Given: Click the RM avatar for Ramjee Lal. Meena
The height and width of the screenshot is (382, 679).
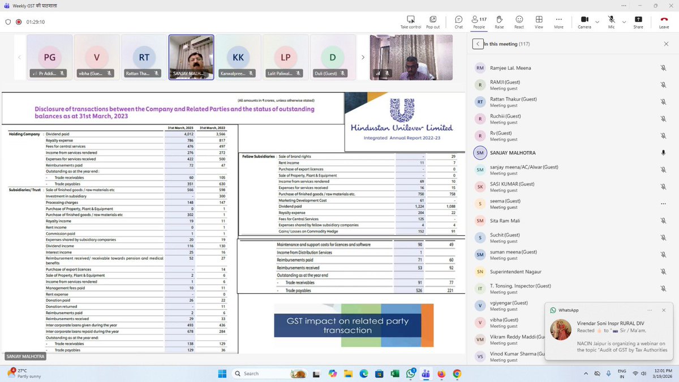Looking at the screenshot, I should [x=480, y=68].
